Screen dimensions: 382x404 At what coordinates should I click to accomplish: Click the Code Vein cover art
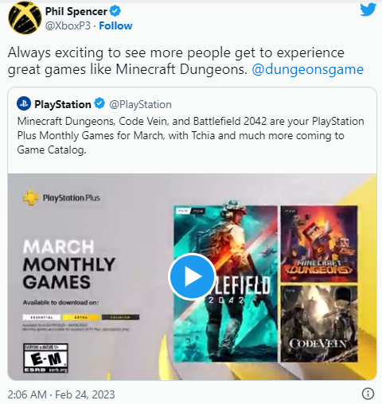tap(319, 324)
